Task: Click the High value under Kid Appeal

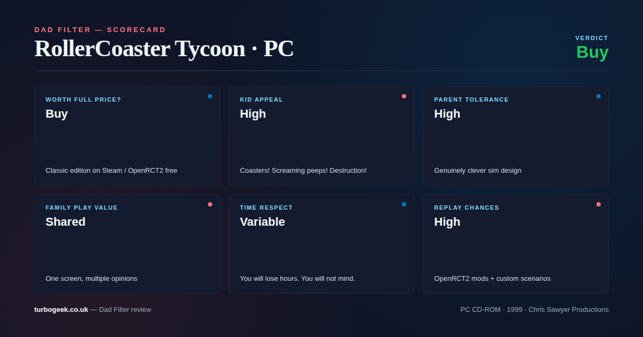Action: 253,114
